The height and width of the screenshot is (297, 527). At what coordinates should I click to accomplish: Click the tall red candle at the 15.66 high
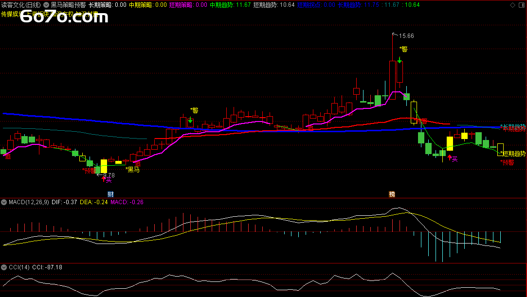(x=392, y=80)
